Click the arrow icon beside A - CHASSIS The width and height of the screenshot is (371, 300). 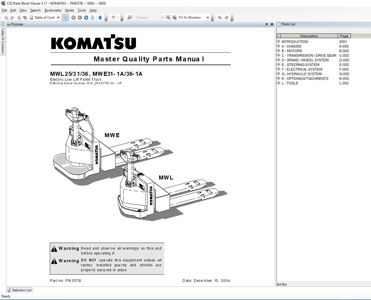point(279,46)
